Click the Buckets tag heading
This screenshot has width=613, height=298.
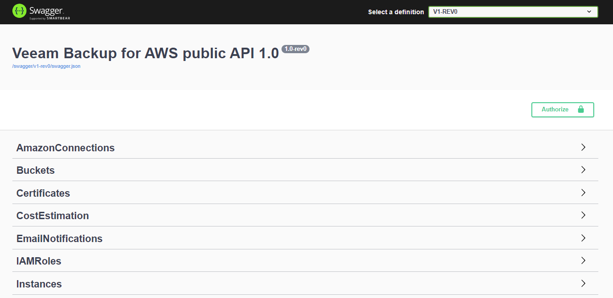tap(35, 170)
